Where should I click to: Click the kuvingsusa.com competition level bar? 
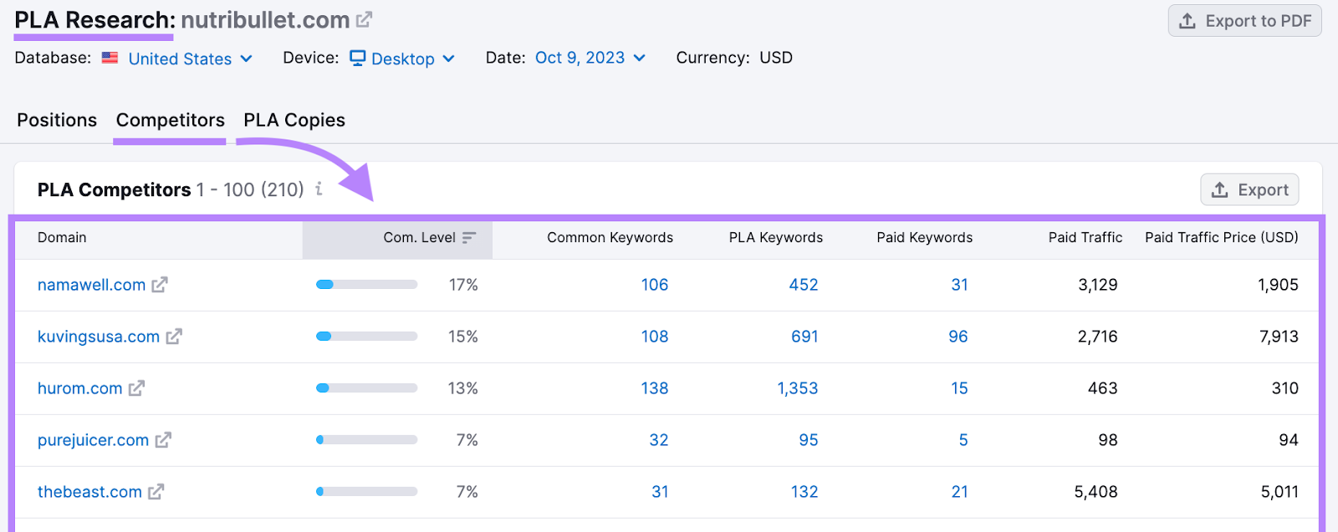pos(366,337)
